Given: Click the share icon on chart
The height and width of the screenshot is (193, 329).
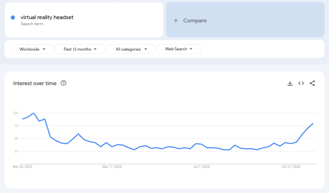Looking at the screenshot, I should pyautogui.click(x=312, y=84).
